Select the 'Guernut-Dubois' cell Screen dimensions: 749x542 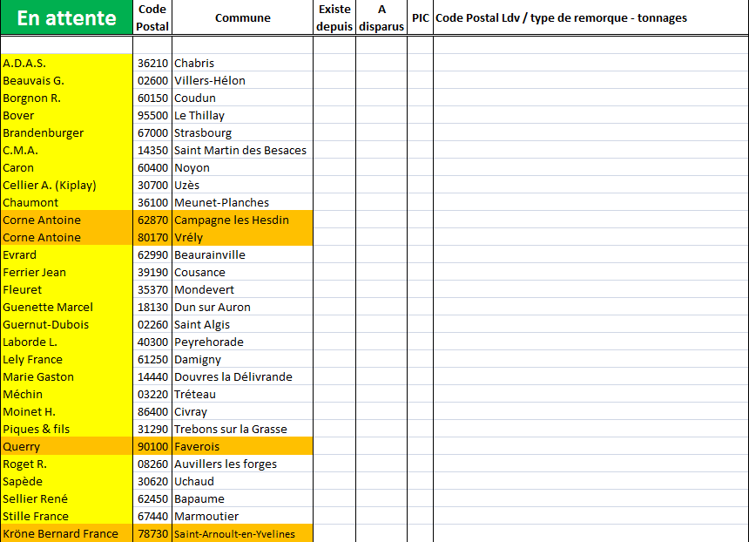click(66, 324)
